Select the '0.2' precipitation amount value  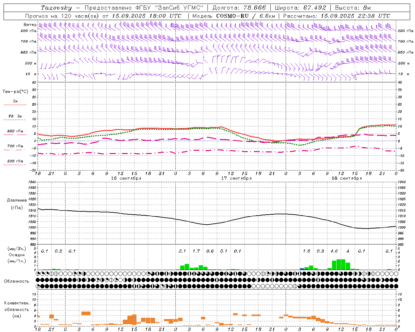(58, 251)
